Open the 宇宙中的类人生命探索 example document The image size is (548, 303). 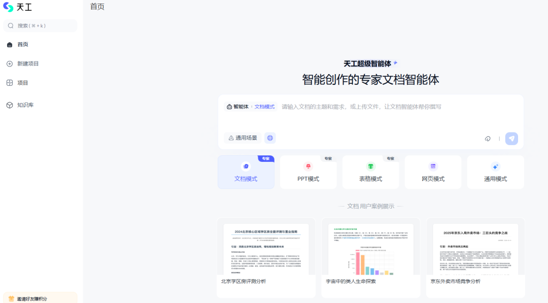[371, 258]
